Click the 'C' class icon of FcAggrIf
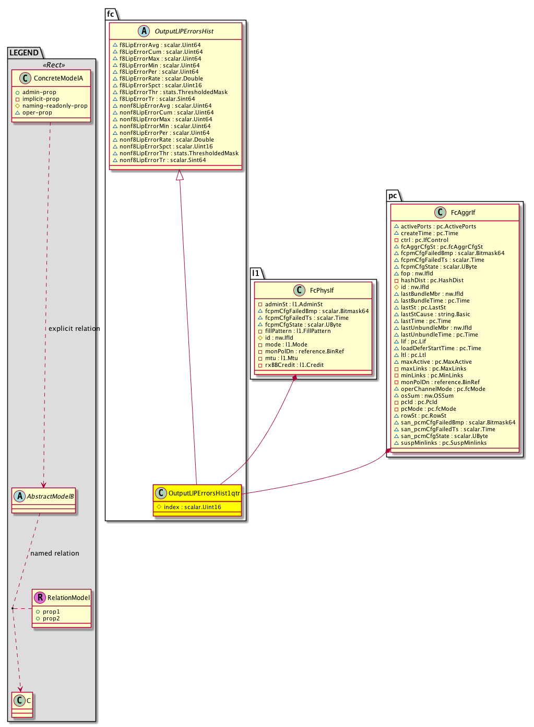 coord(440,212)
